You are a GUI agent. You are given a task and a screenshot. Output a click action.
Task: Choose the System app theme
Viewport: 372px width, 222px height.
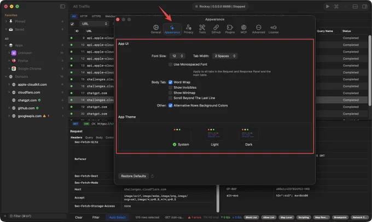(x=181, y=137)
